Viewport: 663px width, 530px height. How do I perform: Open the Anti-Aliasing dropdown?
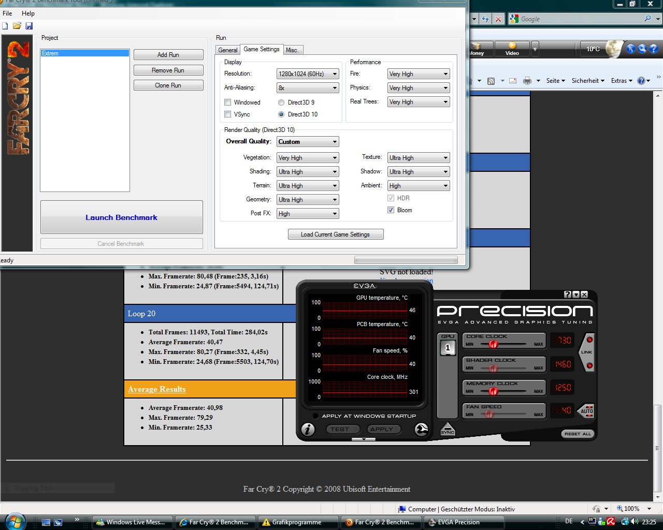pos(308,88)
